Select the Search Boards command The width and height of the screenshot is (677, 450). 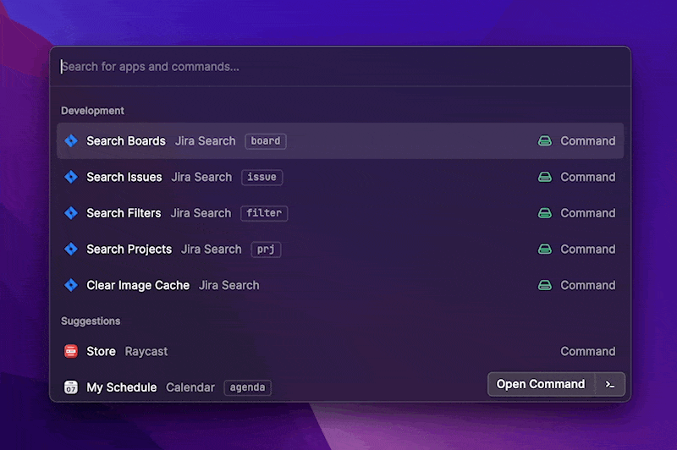(340, 140)
